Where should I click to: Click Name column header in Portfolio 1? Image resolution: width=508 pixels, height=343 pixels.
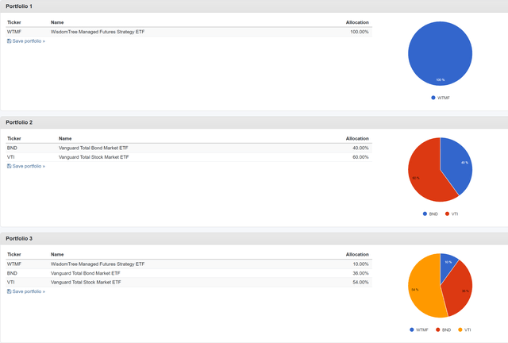click(57, 22)
